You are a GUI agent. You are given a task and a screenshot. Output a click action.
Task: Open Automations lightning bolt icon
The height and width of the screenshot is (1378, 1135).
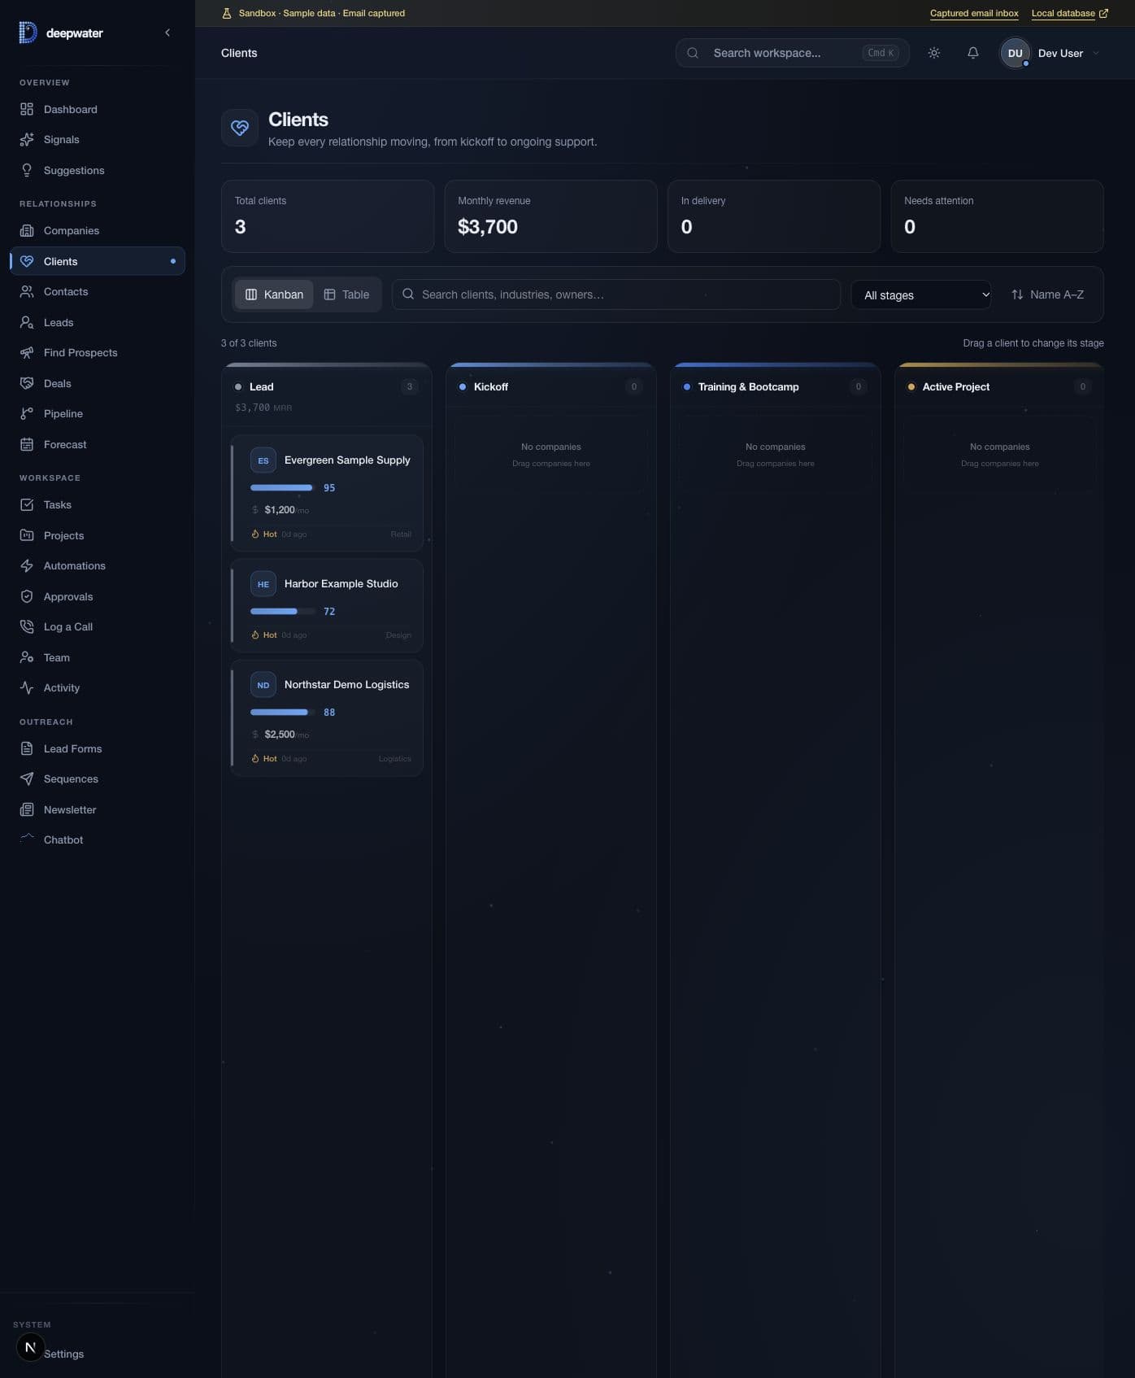[x=27, y=566]
